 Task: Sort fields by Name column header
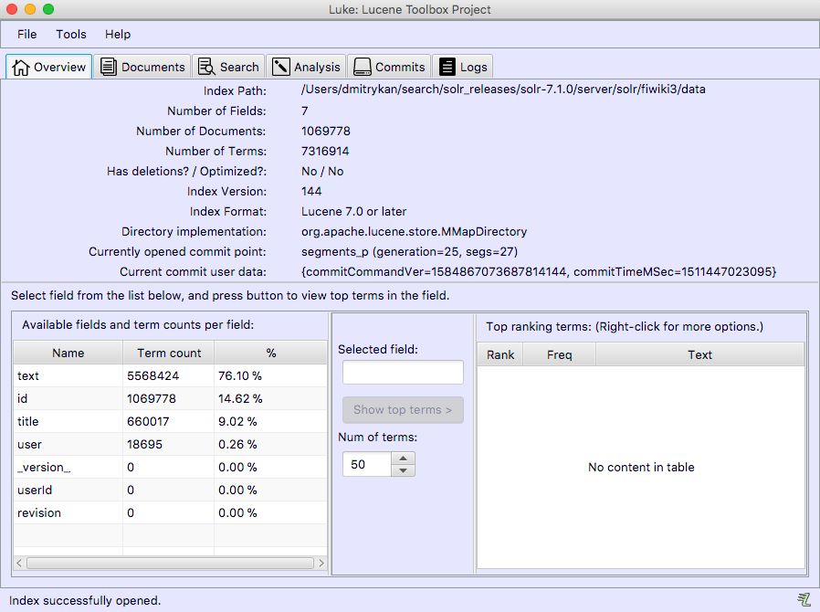click(68, 353)
